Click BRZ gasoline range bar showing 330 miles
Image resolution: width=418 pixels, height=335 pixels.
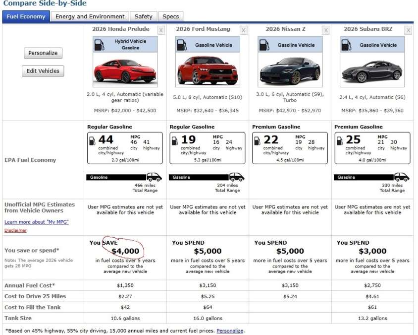tap(364, 177)
